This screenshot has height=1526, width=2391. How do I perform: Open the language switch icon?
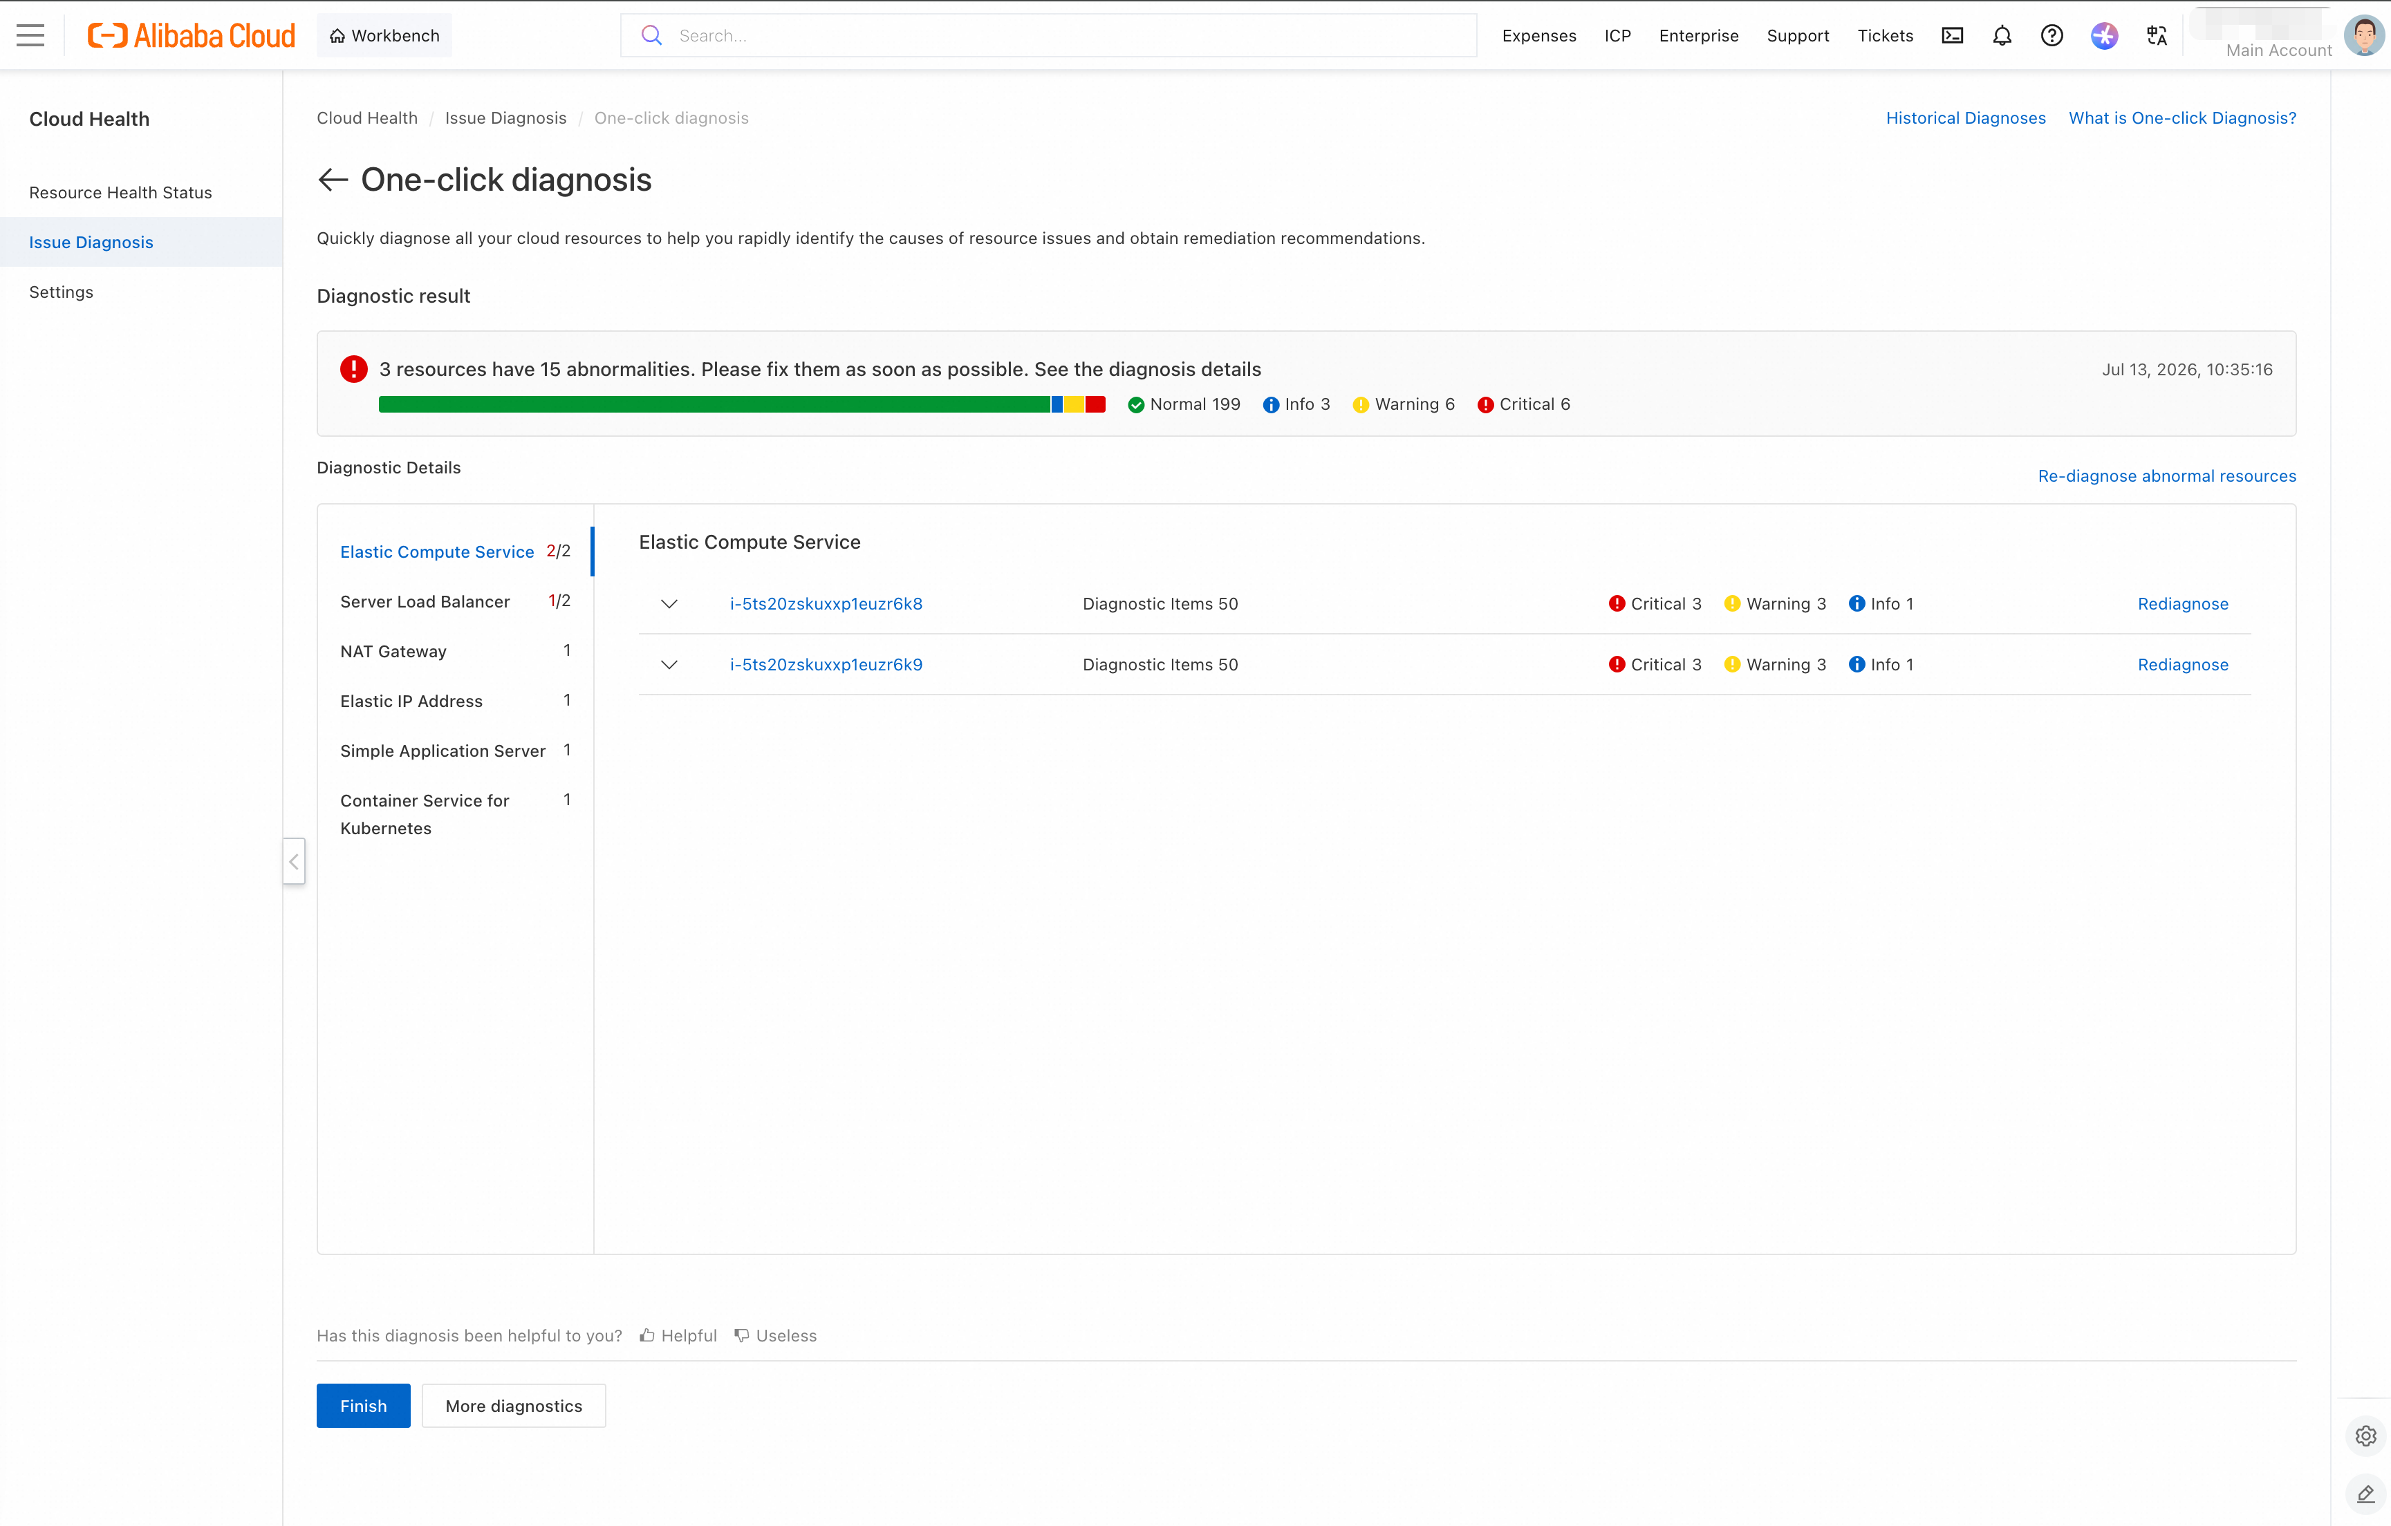pos(2156,36)
